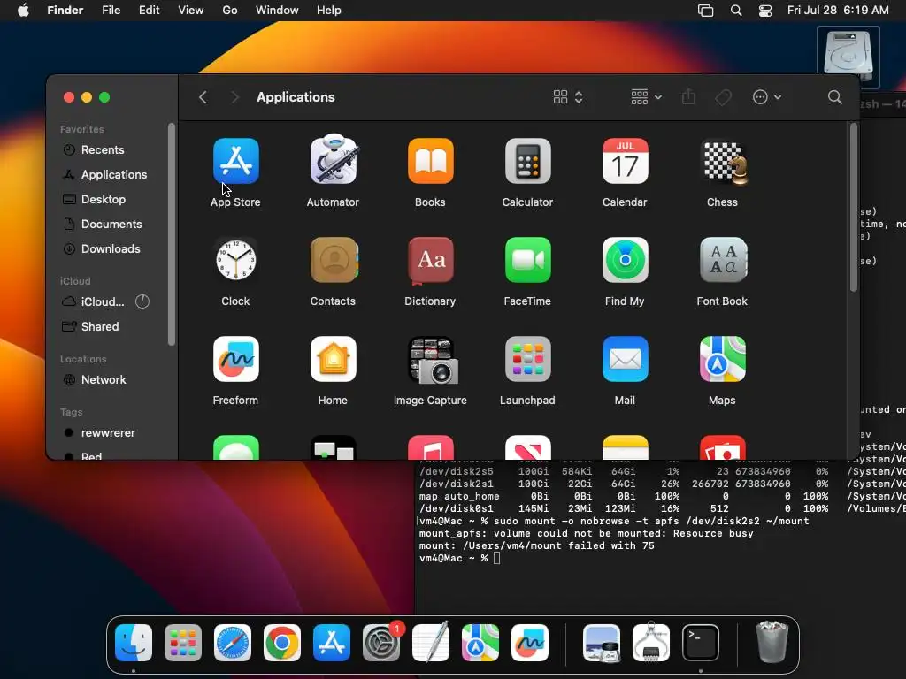Open the Font Book app
This screenshot has height=679, width=906.
(x=723, y=260)
